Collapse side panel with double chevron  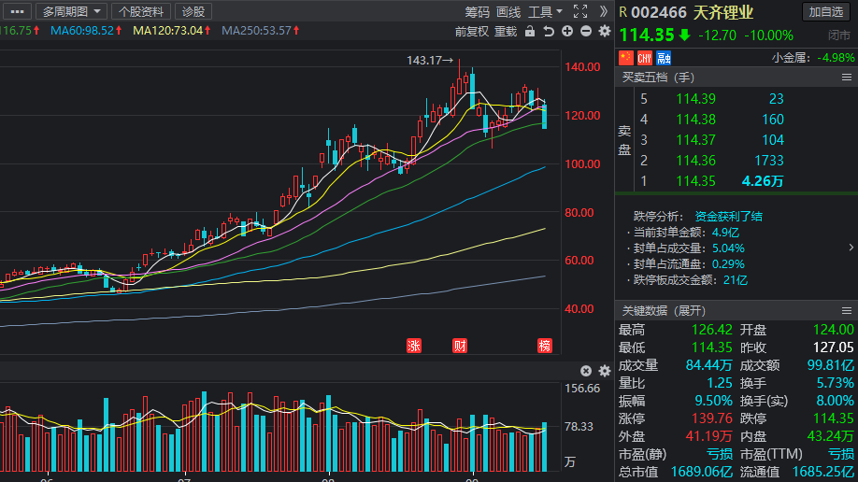(604, 11)
